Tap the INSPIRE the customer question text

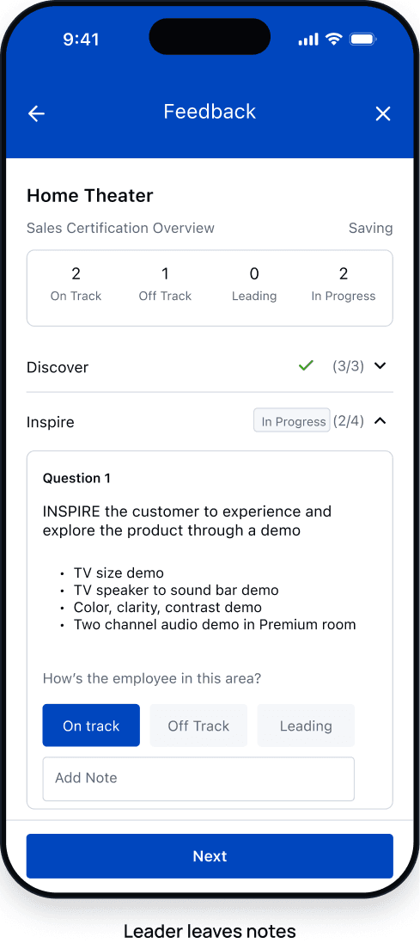(187, 521)
